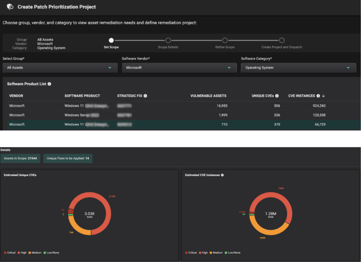The width and height of the screenshot is (361, 262).
Task: Go to Scope Details step label
Action: pos(168,47)
